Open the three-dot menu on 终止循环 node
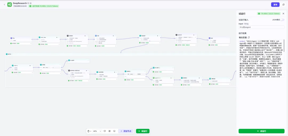 click(88, 60)
